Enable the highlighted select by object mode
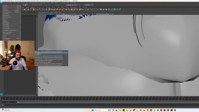The height and width of the screenshot is (112, 199). (x=25, y=5)
